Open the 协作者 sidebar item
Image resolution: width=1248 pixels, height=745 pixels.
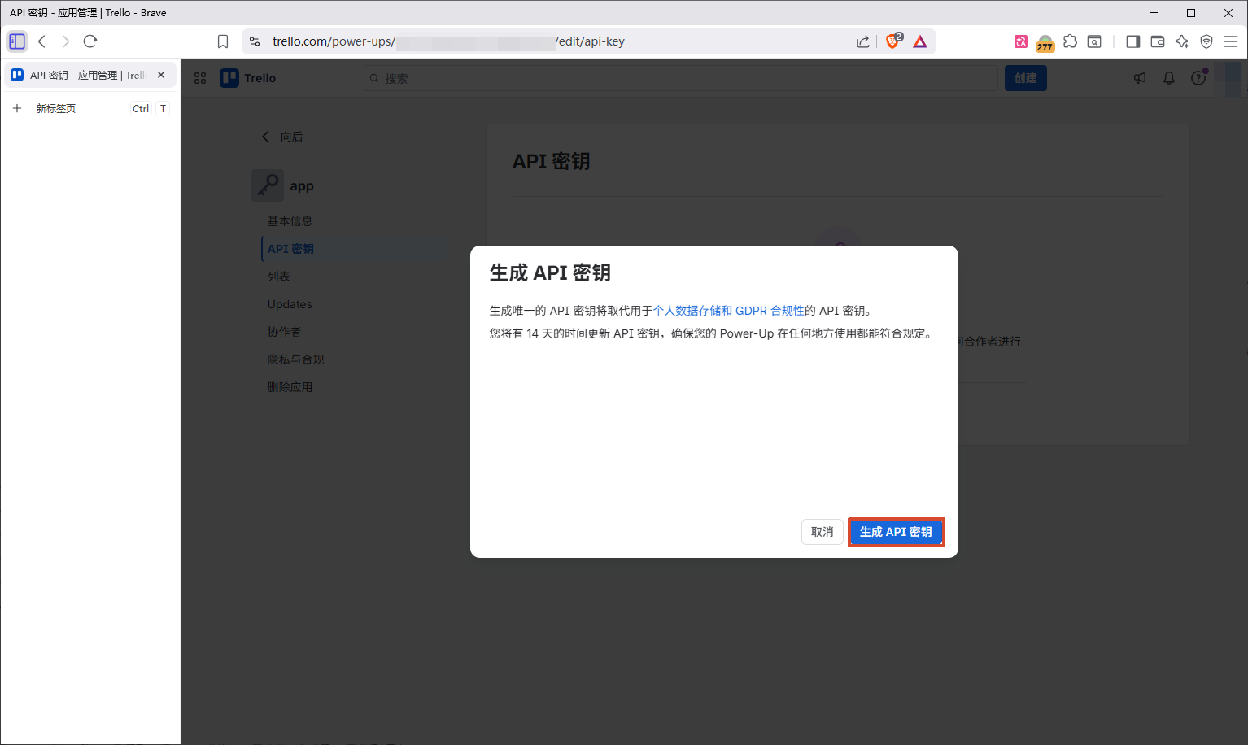tap(285, 332)
